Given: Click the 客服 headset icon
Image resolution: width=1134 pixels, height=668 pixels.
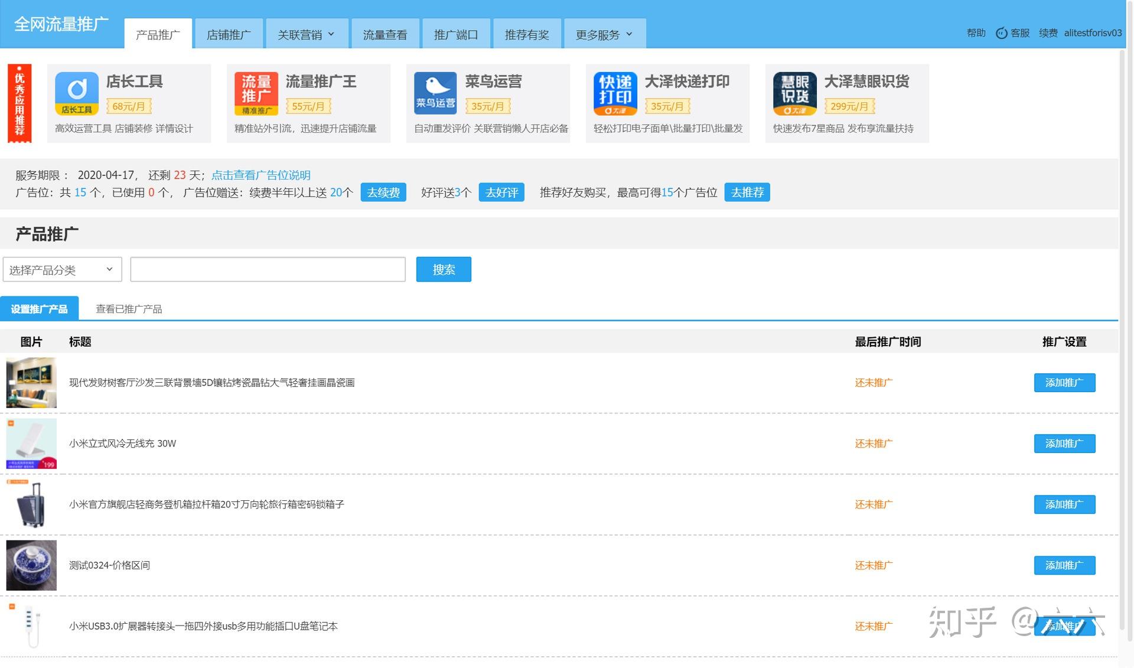Looking at the screenshot, I should point(1001,33).
